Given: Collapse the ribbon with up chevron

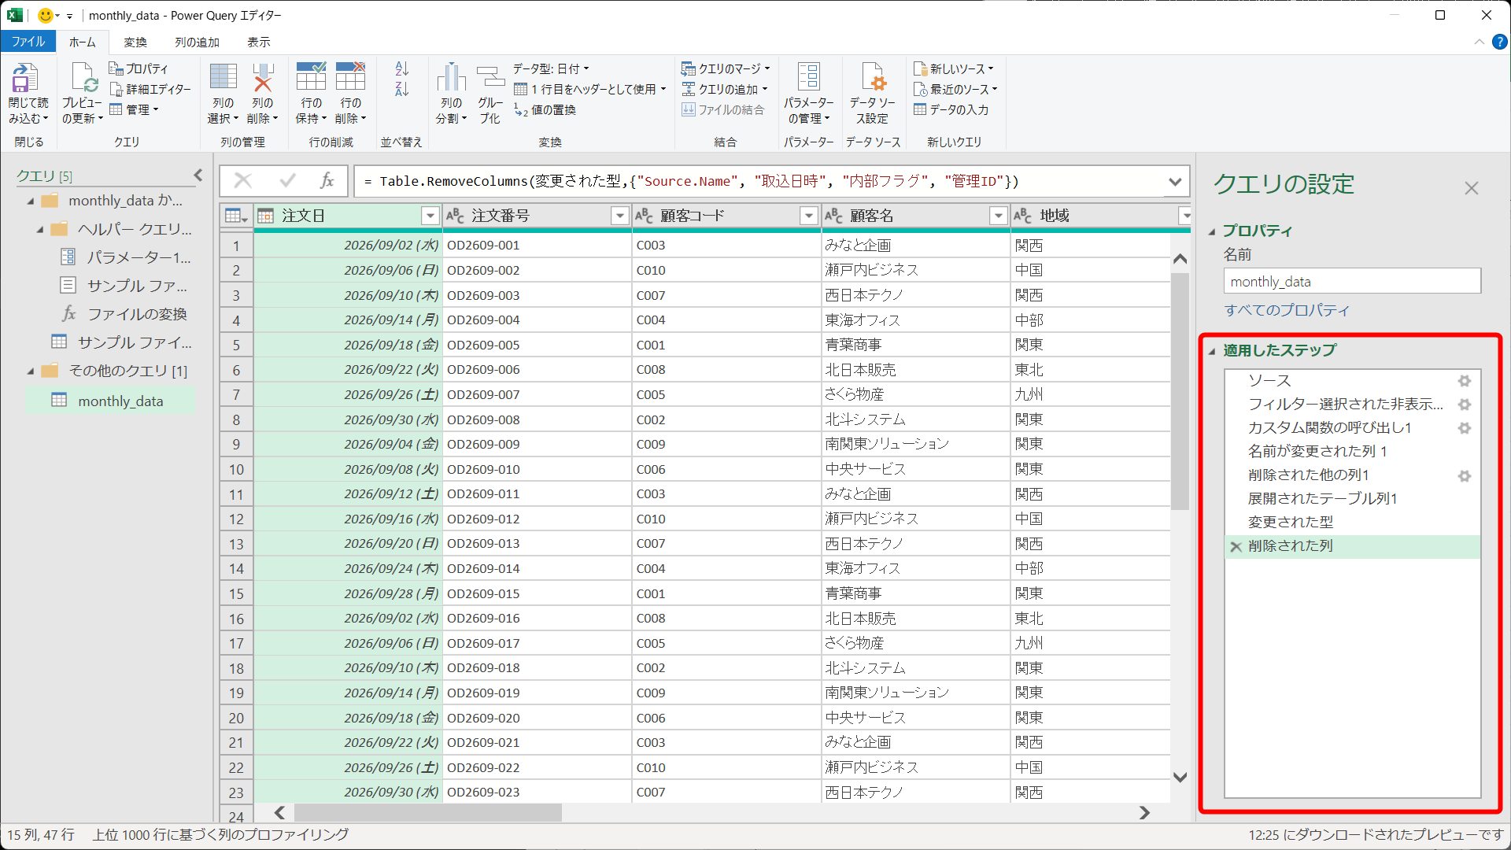Looking at the screenshot, I should tap(1480, 42).
